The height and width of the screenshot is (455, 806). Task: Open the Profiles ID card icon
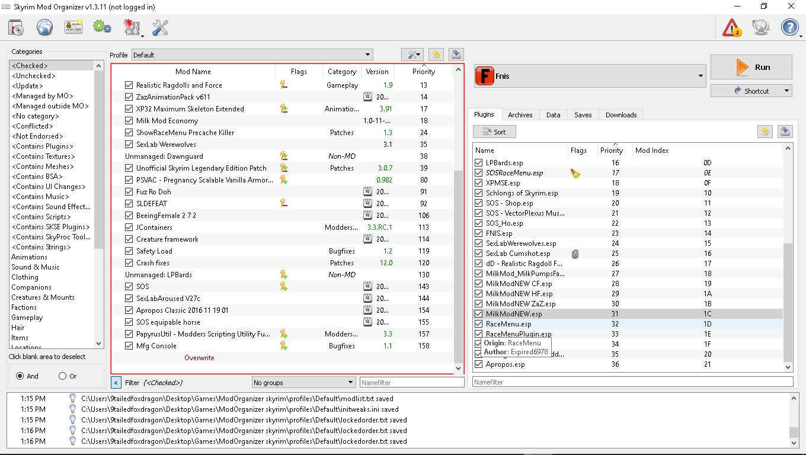coord(73,27)
